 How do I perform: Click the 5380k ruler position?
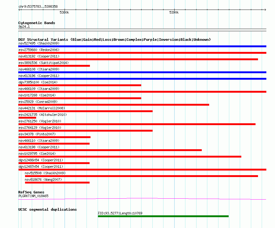click(x=64, y=12)
